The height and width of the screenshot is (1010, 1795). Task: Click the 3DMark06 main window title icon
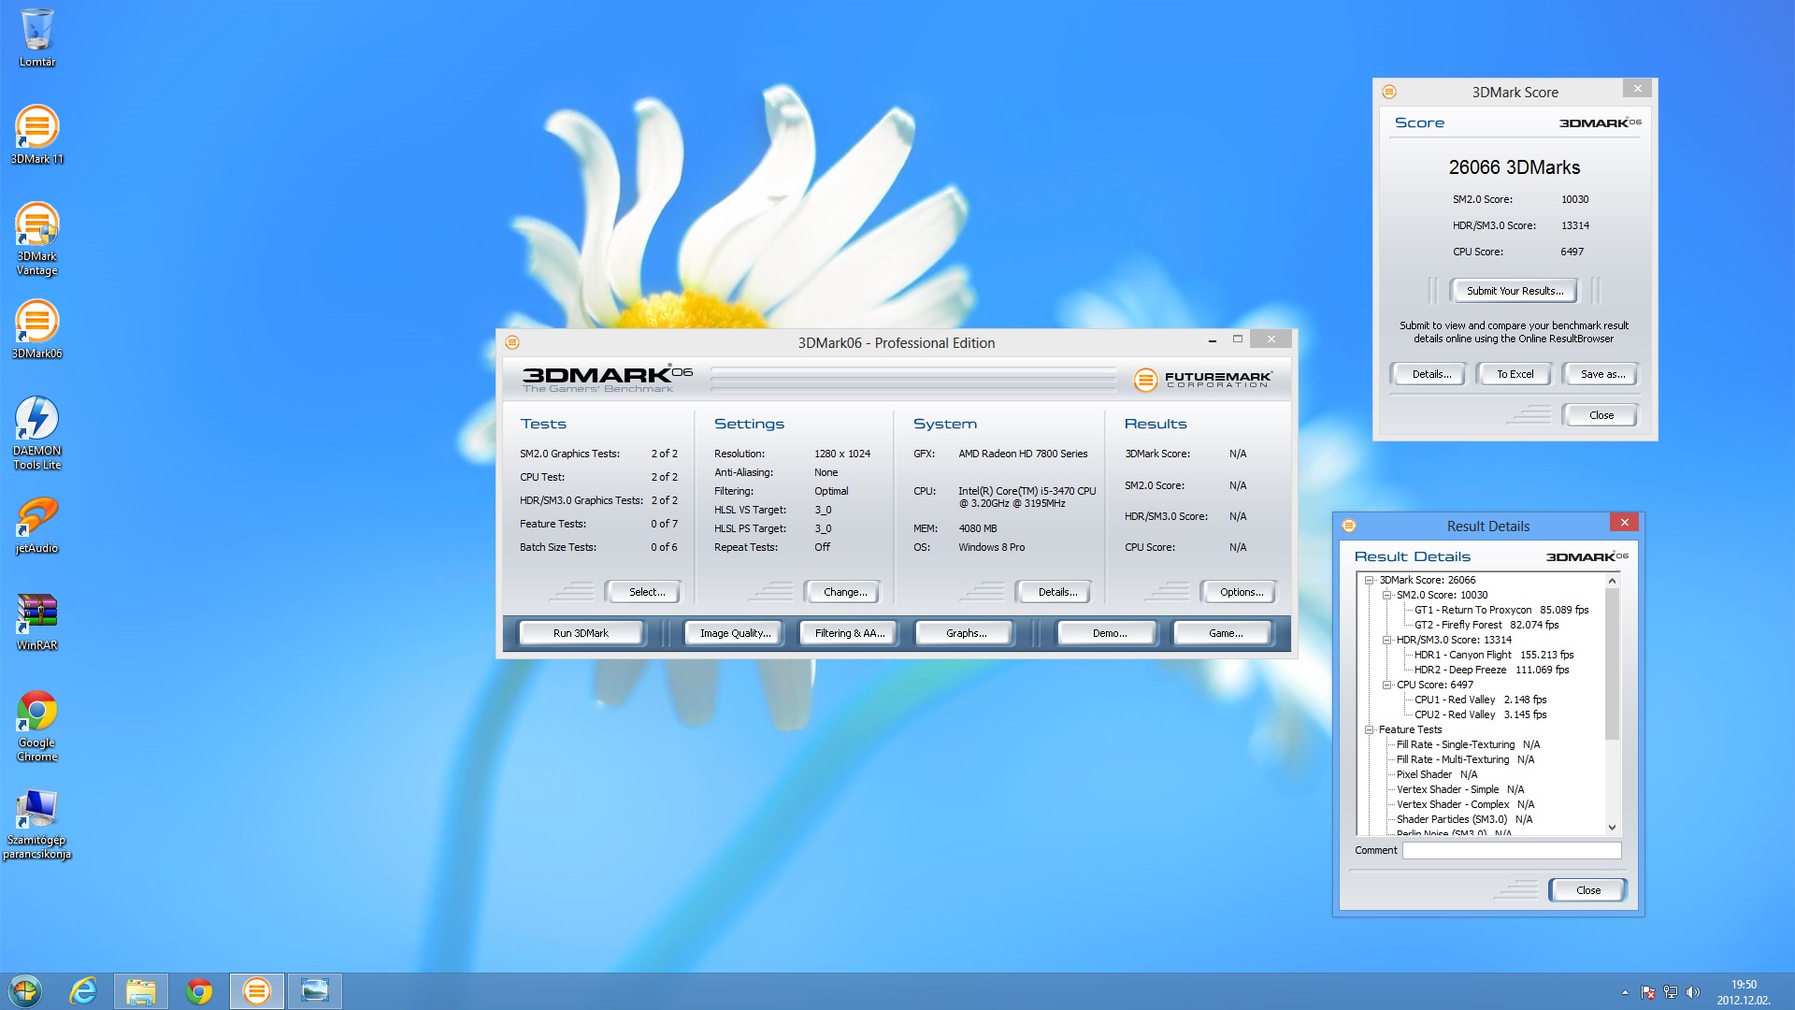[x=511, y=342]
